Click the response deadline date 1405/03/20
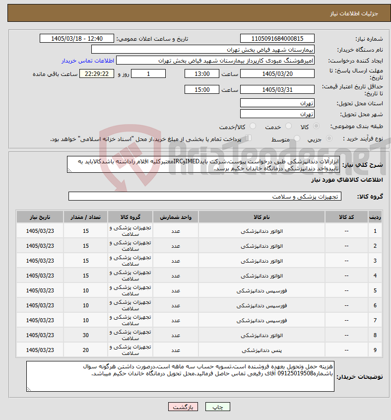Image resolution: width=391 pixels, height=420 pixels. [277, 73]
